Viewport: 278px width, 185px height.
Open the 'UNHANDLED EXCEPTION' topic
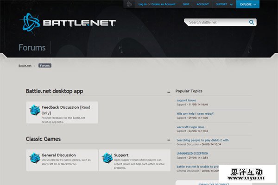192,154
